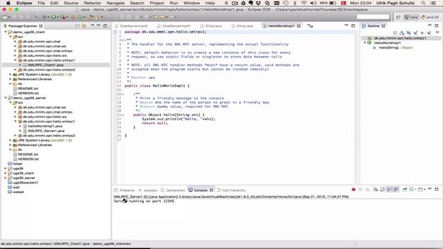Open the Outline view menu

(x=437, y=33)
